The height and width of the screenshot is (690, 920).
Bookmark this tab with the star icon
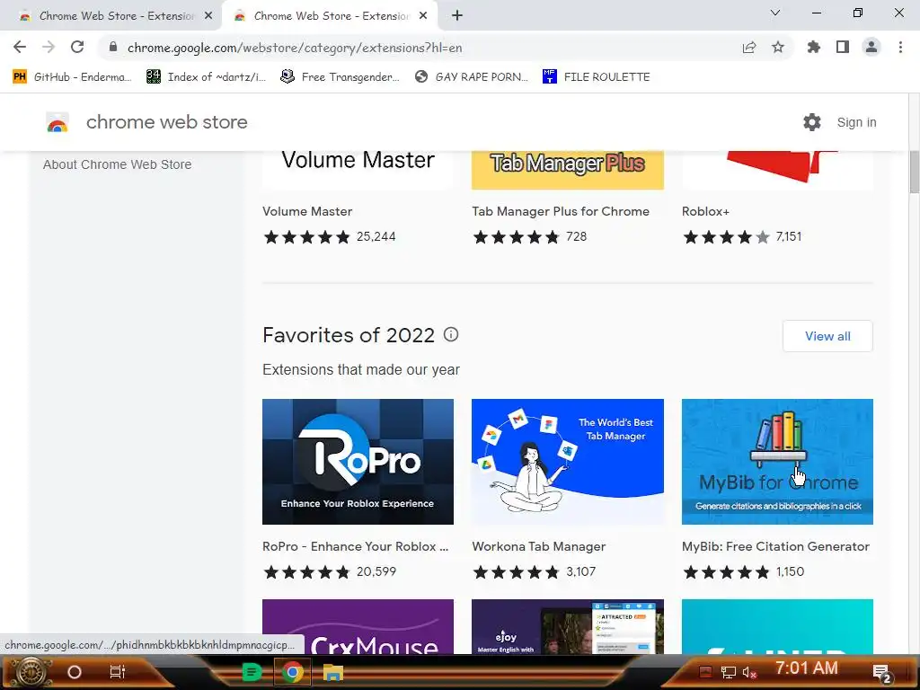pyautogui.click(x=778, y=47)
